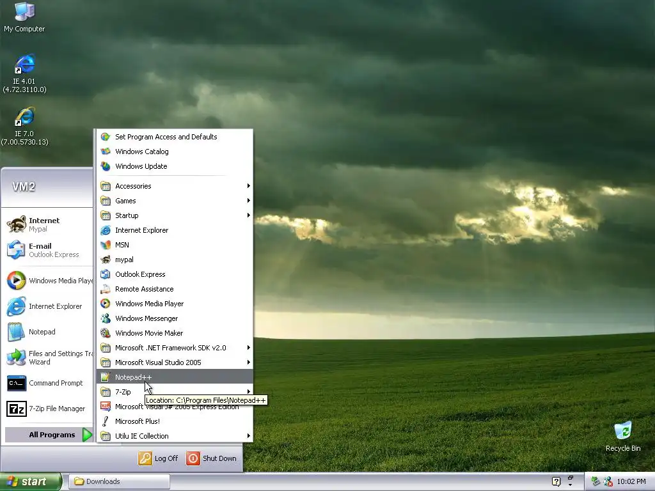Click the Log Off button
655x491 pixels.
coord(159,458)
